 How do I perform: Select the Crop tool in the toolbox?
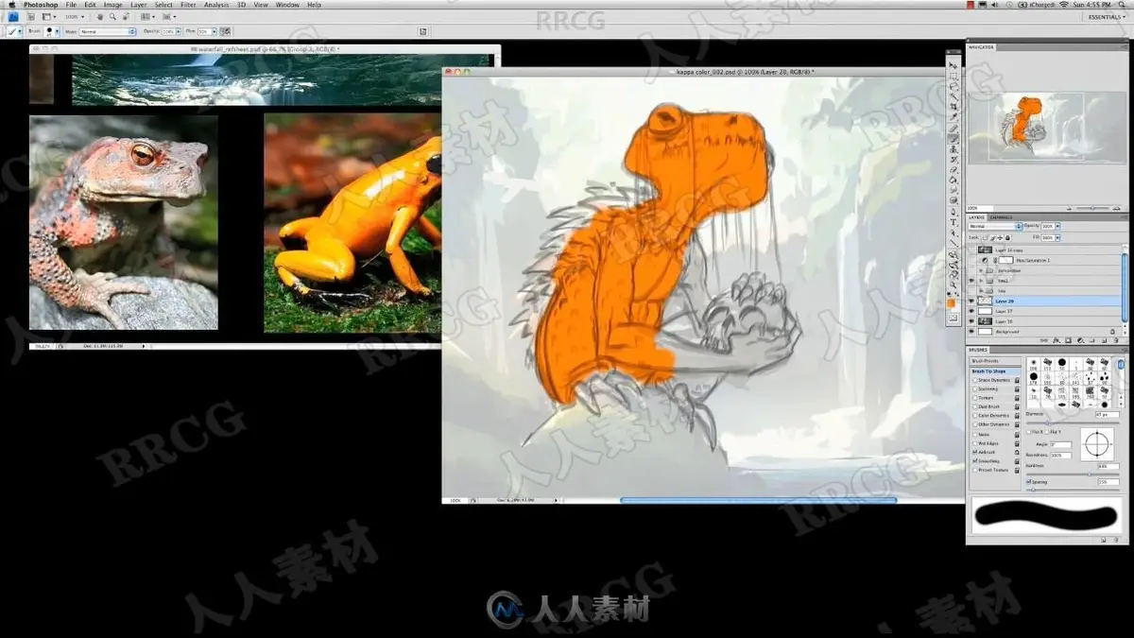coord(954,107)
